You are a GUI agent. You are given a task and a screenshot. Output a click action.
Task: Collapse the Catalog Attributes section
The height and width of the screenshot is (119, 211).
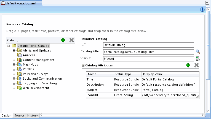(x=83, y=66)
